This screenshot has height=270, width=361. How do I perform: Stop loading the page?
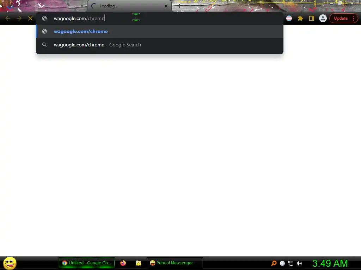click(30, 18)
